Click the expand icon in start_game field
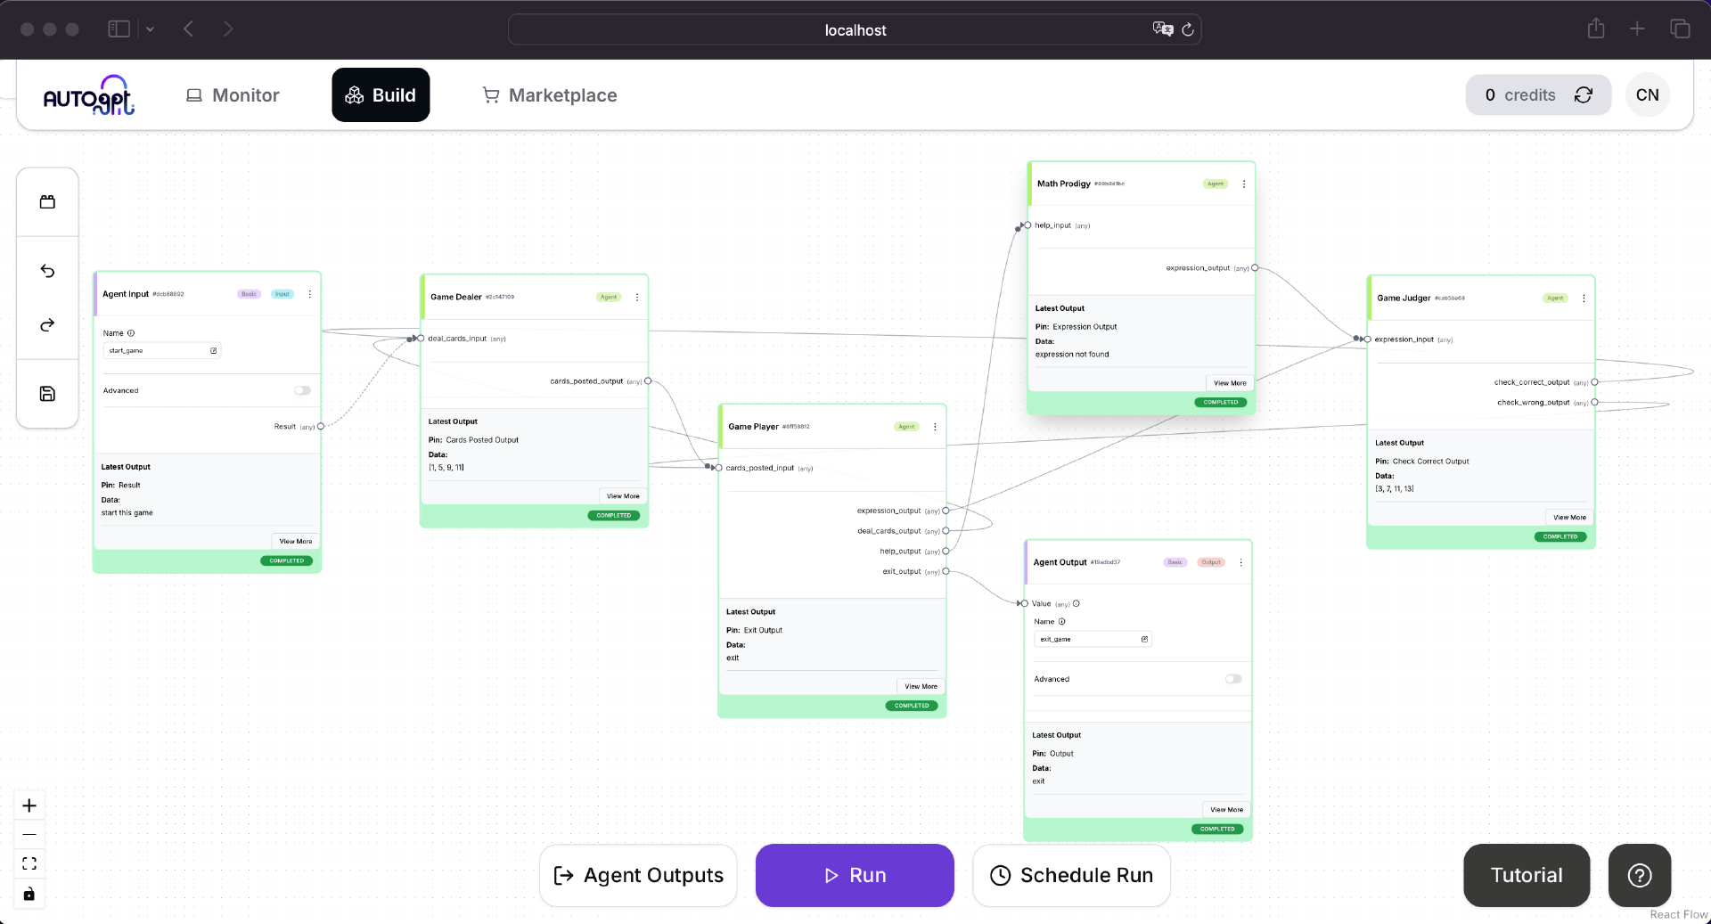This screenshot has width=1711, height=924. (x=214, y=351)
